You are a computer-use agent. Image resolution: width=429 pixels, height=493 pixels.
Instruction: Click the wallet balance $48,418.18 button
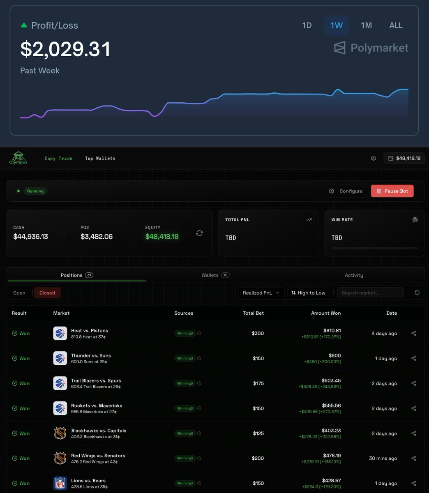point(404,158)
